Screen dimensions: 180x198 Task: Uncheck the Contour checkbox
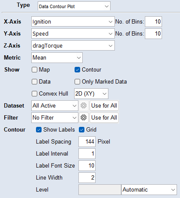pos(77,70)
